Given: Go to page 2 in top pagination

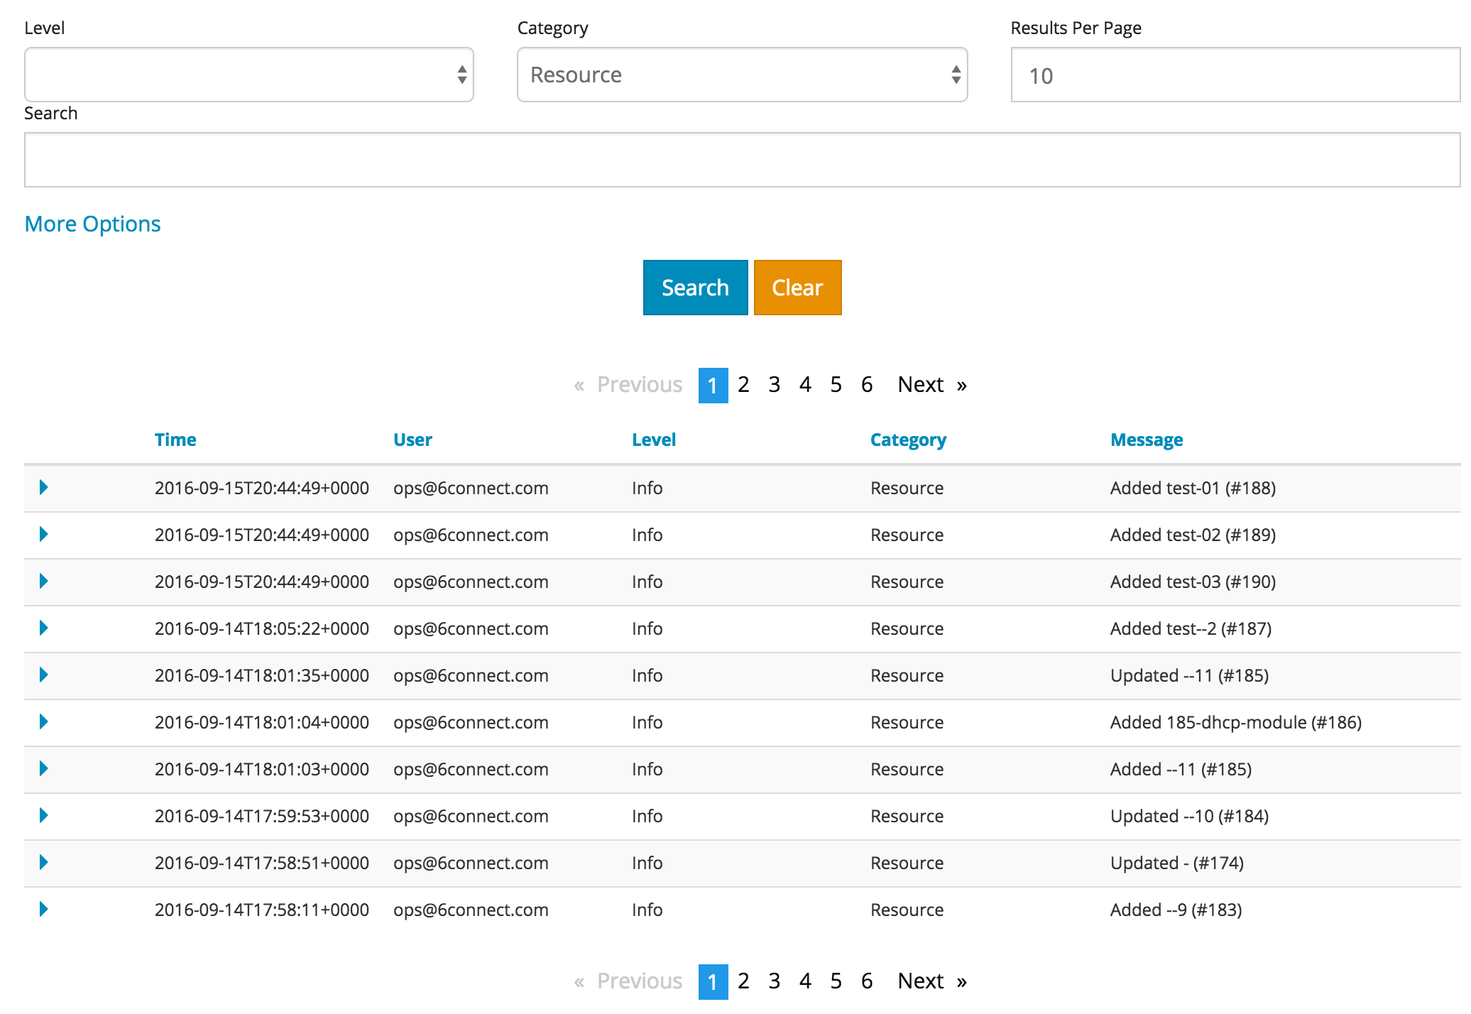Looking at the screenshot, I should [x=743, y=385].
